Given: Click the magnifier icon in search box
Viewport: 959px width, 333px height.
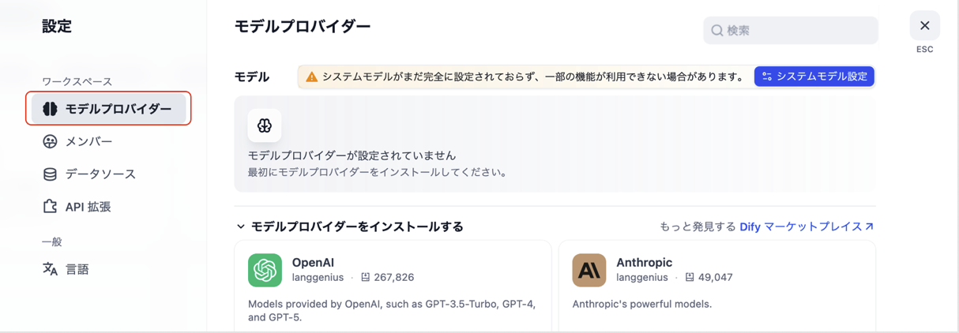Looking at the screenshot, I should (x=716, y=30).
